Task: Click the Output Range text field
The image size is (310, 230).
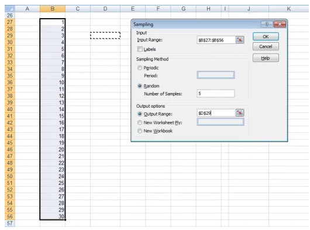Action: (x=216, y=113)
